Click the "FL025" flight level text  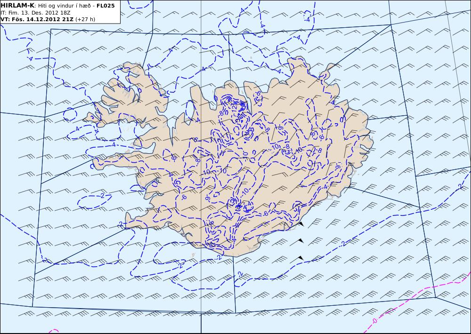click(106, 6)
